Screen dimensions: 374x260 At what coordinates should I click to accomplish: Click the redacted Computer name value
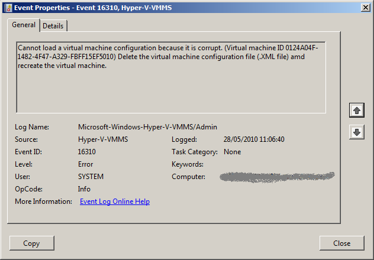[x=276, y=177]
